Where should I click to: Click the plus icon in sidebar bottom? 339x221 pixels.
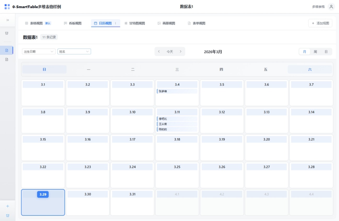click(x=8, y=206)
